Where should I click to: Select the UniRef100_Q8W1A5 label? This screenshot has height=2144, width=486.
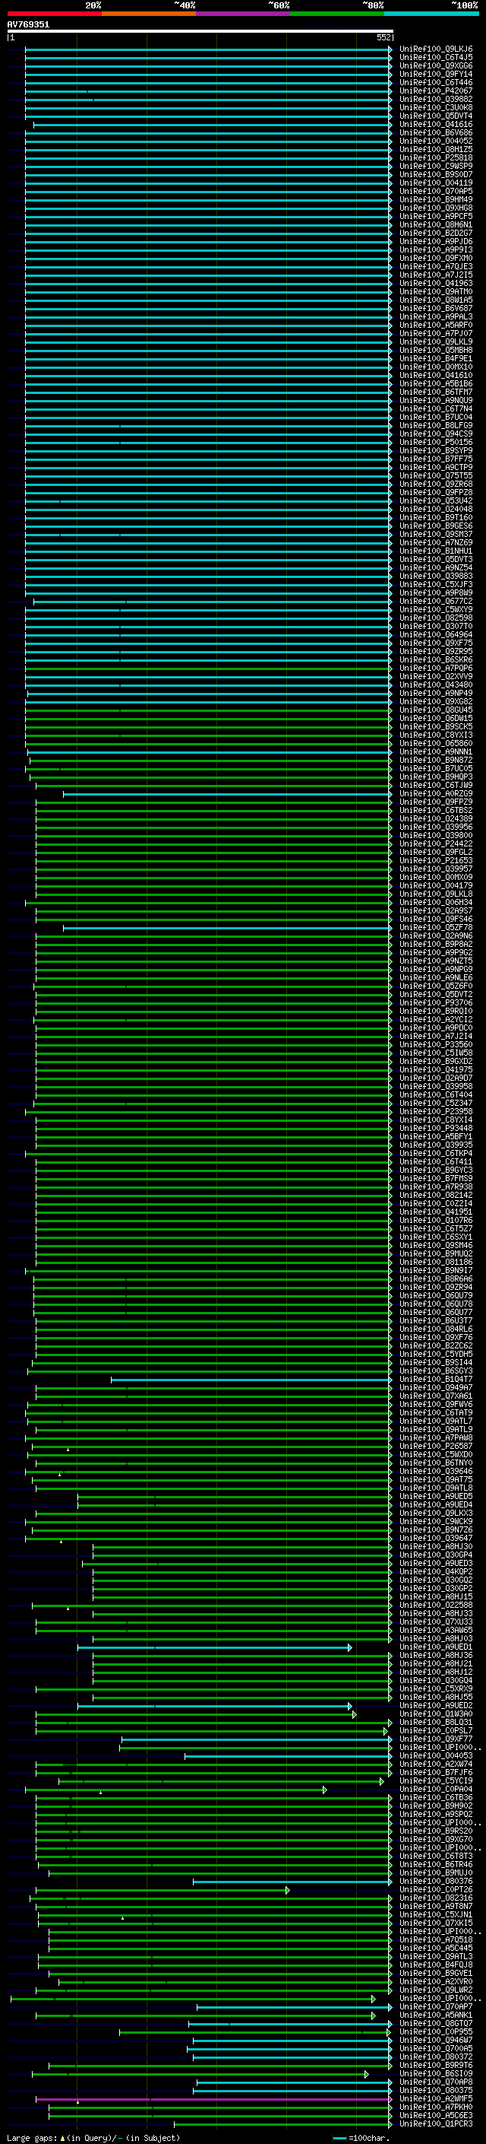(x=435, y=300)
